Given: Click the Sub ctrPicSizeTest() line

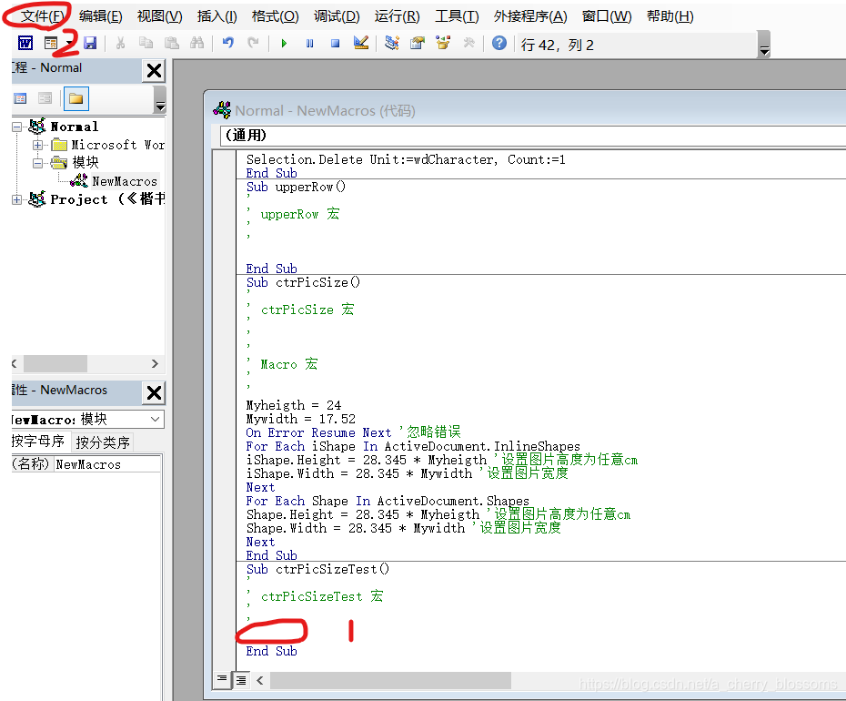Looking at the screenshot, I should [x=317, y=569].
